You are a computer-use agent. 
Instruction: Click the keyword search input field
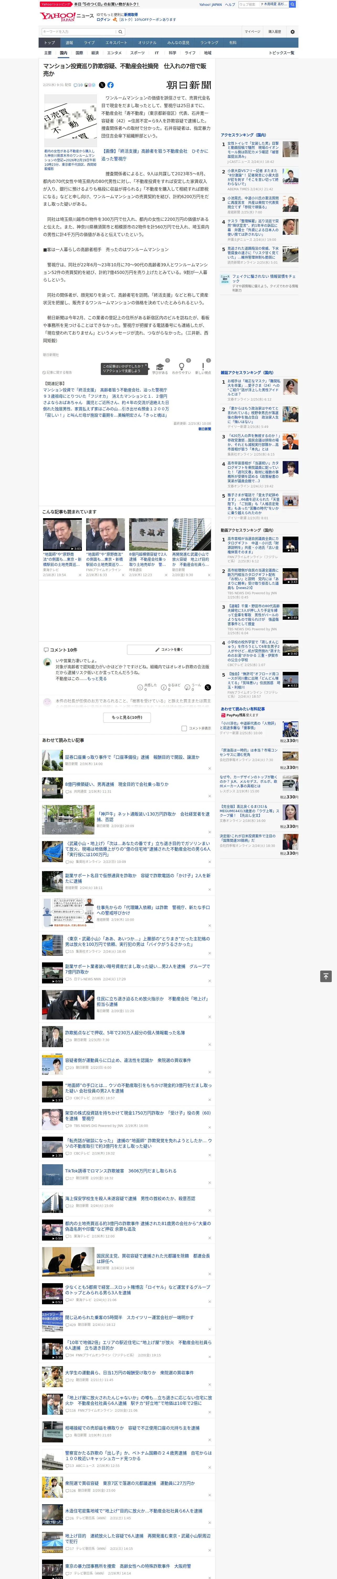tap(79, 31)
